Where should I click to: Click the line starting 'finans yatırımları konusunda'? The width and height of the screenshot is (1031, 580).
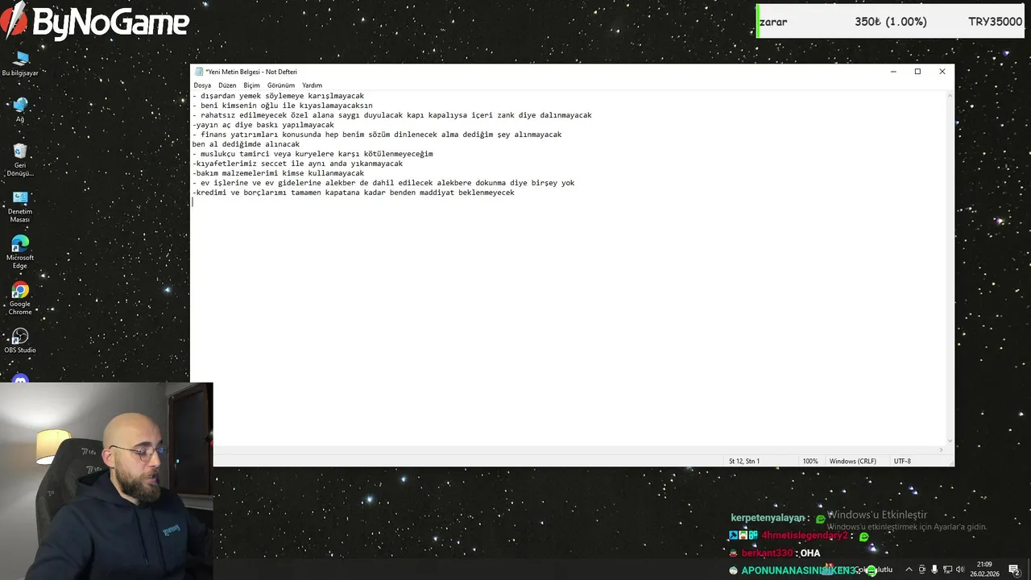[377, 135]
